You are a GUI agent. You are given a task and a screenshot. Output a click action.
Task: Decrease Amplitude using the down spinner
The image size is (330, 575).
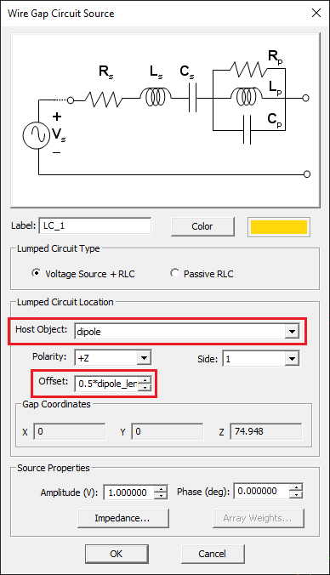161,496
